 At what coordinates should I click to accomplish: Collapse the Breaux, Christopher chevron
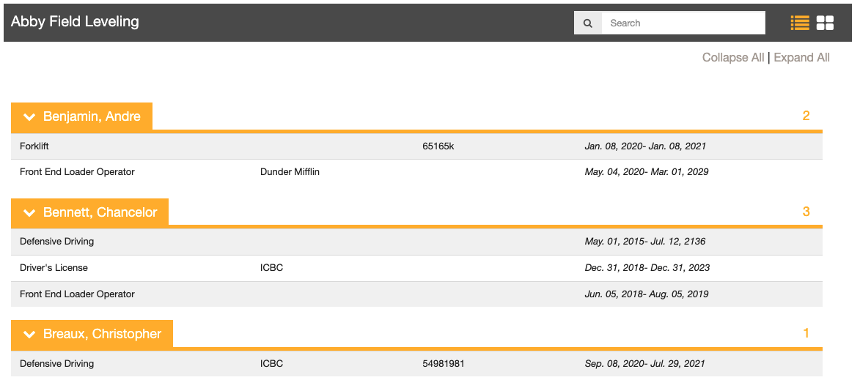[x=29, y=334]
